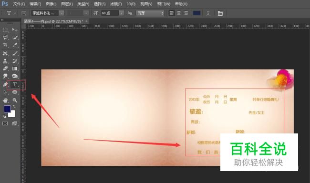
Task: Pick the Quick Selection tool
Action: 15,37
